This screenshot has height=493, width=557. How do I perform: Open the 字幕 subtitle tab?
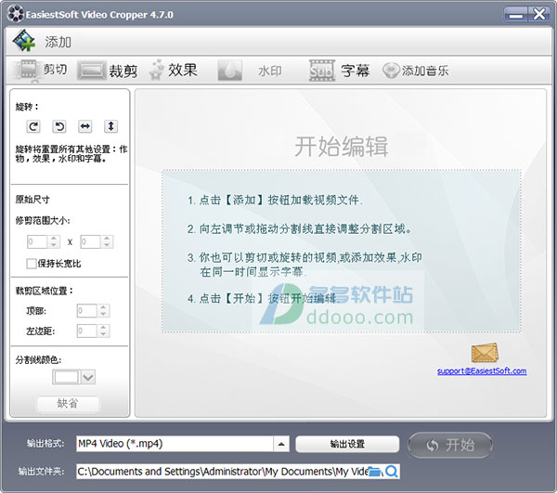point(340,71)
